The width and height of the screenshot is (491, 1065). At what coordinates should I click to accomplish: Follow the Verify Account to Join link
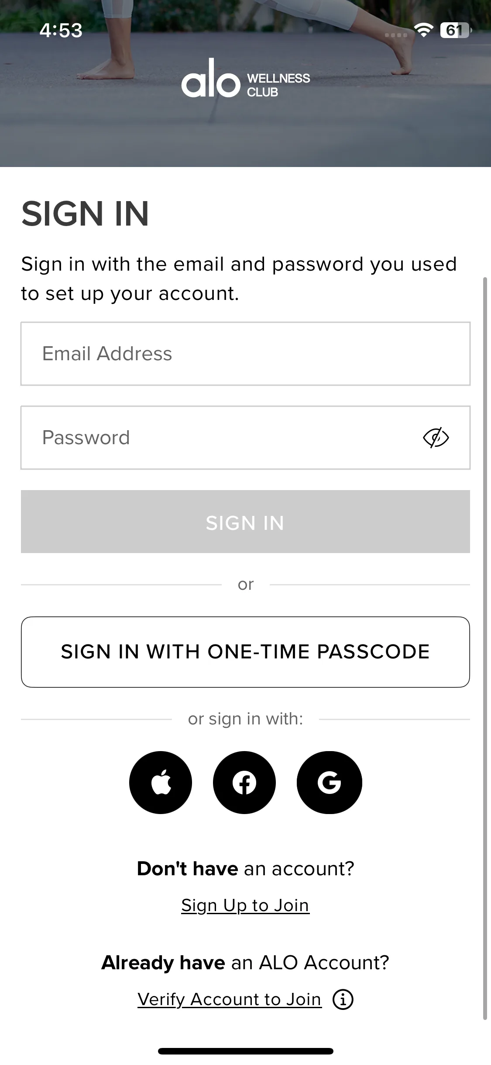230,999
